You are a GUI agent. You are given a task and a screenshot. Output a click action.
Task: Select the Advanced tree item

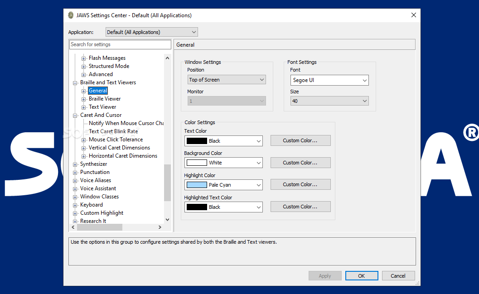click(101, 74)
